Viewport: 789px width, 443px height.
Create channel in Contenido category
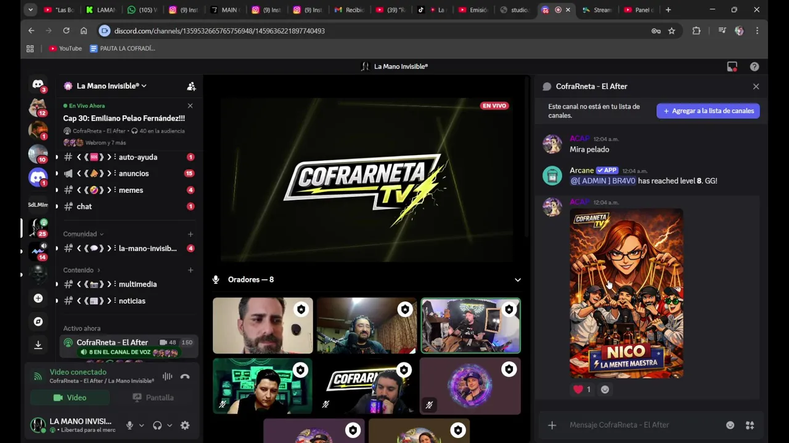coord(190,270)
